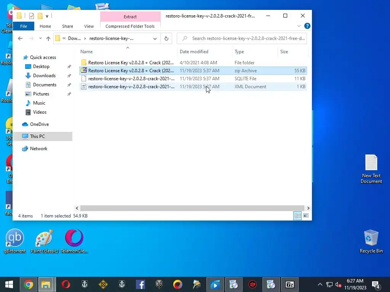
Task: Click the search box for this folder
Action: [x=242, y=38]
